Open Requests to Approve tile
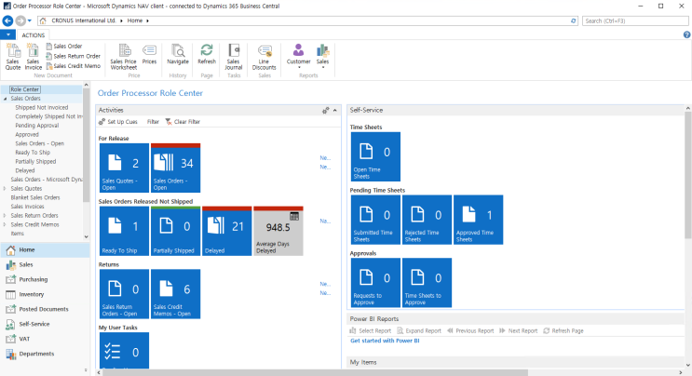Viewport: 692px width, 376px height. tap(375, 283)
